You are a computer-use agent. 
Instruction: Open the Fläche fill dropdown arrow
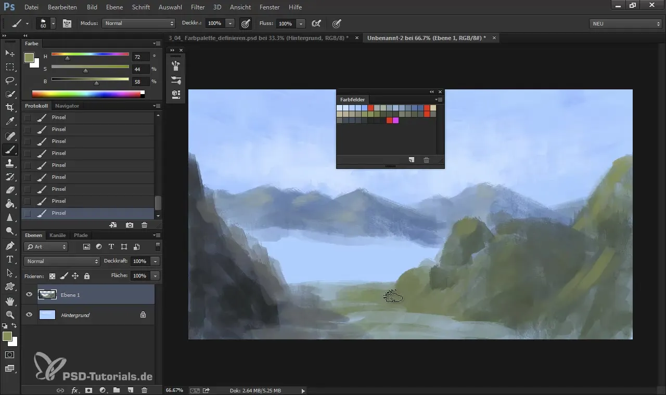pos(155,275)
